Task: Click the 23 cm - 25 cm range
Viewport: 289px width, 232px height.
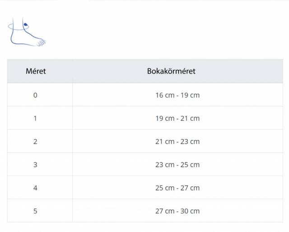Action: (177, 164)
